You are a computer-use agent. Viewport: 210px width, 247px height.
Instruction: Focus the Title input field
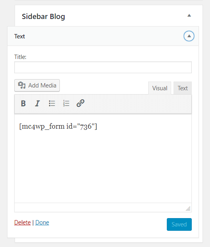coord(103,67)
